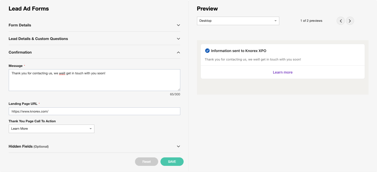Collapse the Confirmation section using its chevron
Image resolution: width=377 pixels, height=172 pixels.
pyautogui.click(x=178, y=52)
